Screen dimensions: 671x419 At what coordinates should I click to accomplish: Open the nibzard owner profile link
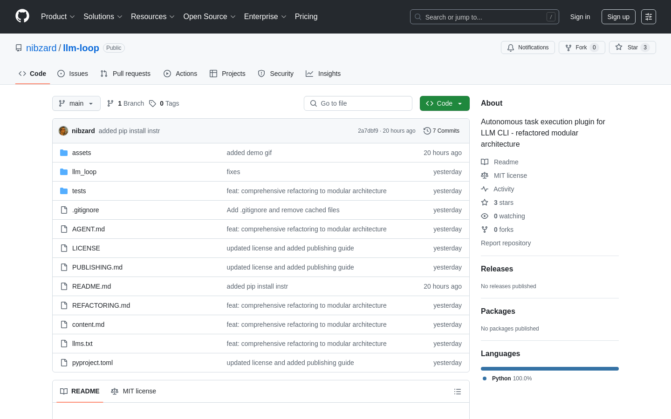click(41, 48)
